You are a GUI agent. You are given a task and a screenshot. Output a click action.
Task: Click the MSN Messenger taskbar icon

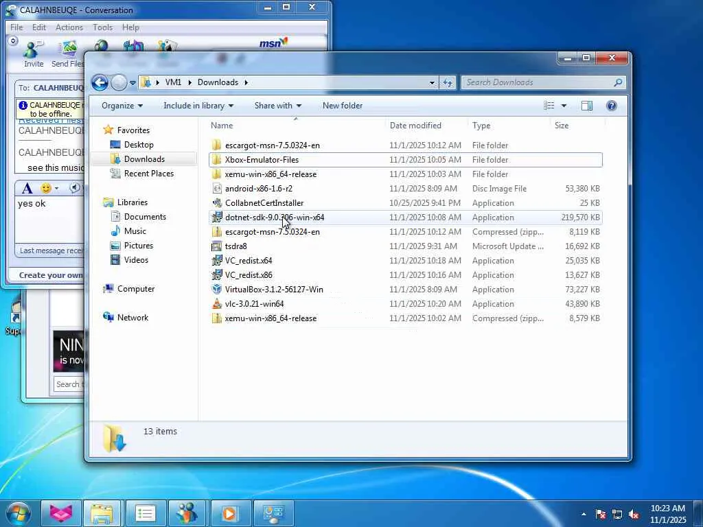pos(187,513)
